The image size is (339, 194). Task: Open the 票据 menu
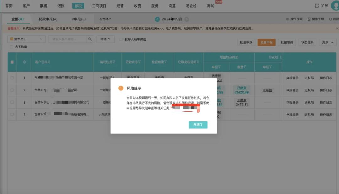coord(43,6)
